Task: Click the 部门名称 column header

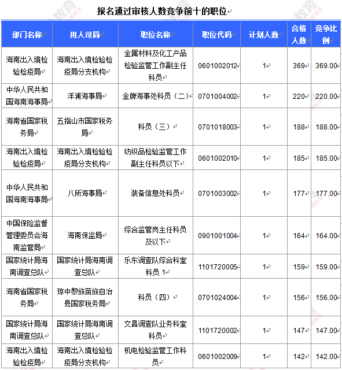Action: tap(27, 35)
